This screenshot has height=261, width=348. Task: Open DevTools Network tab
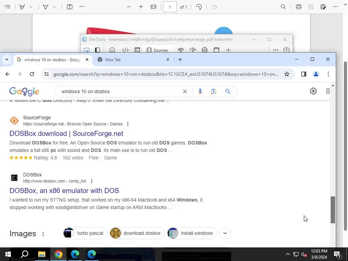(x=181, y=50)
